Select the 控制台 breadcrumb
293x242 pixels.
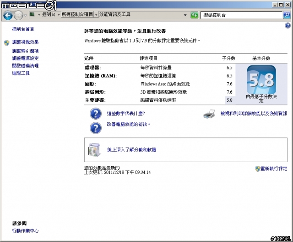(x=49, y=15)
